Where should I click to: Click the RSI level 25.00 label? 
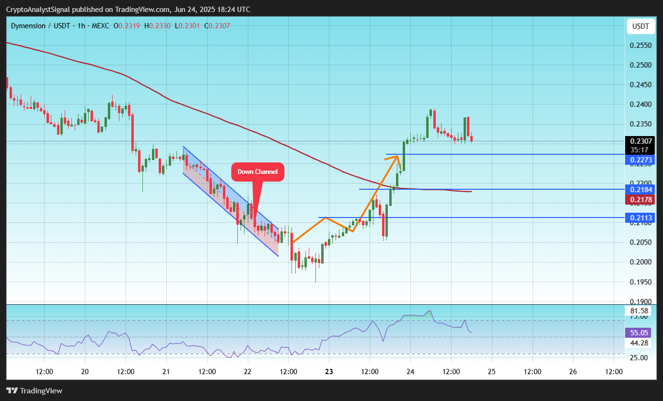click(639, 358)
